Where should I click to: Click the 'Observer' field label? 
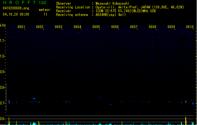(64, 3)
